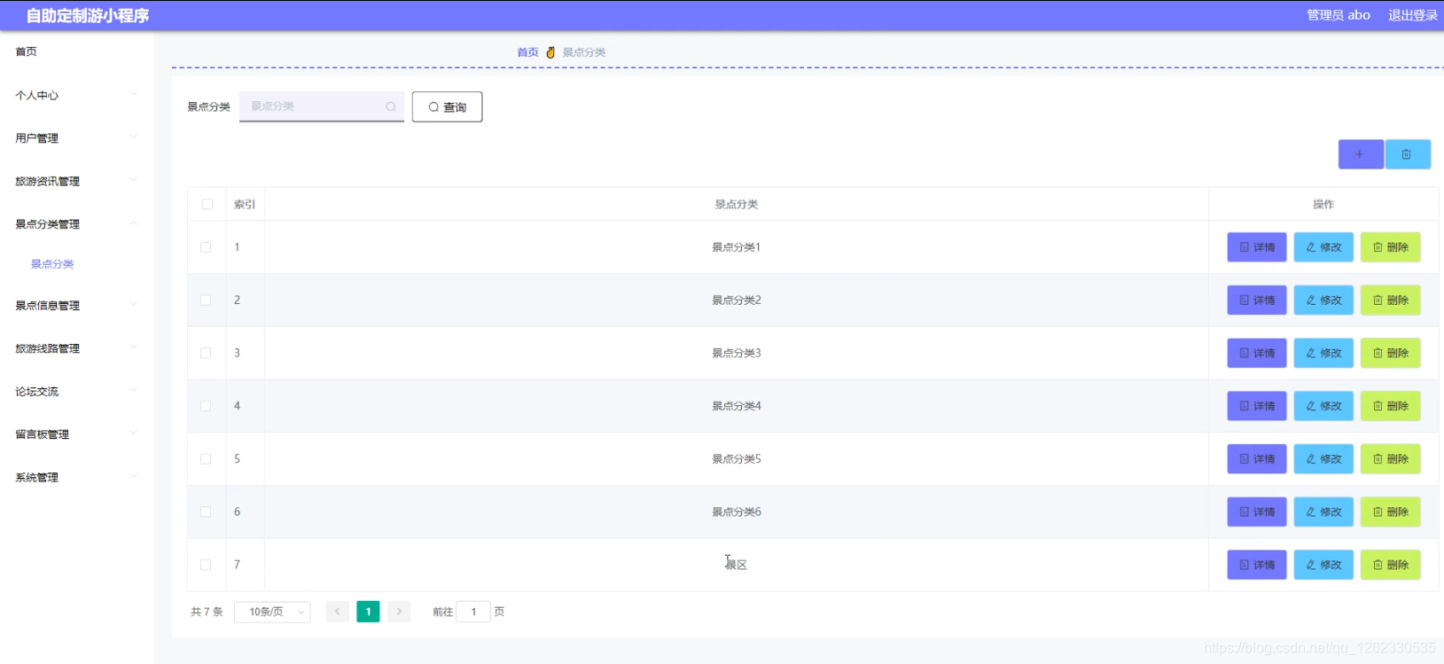The height and width of the screenshot is (664, 1444).
Task: Click 修改 for row 景点分类5
Action: 1323,458
